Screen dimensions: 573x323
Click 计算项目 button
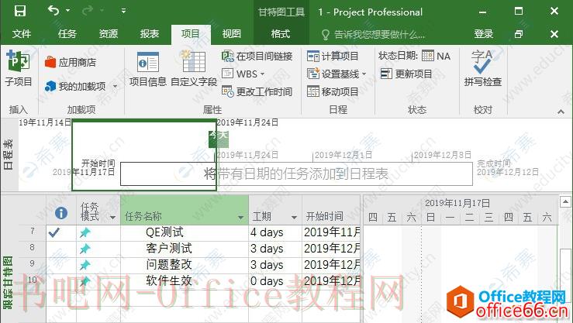coord(333,57)
